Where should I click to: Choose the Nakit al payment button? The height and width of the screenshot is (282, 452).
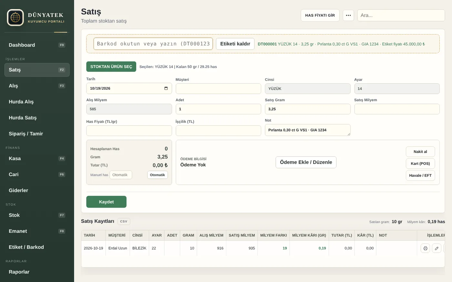tap(420, 152)
